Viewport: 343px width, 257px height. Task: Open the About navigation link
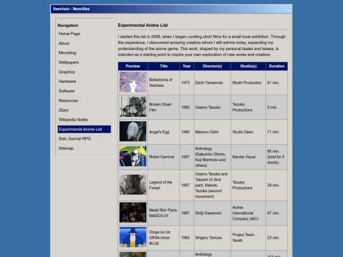click(64, 43)
